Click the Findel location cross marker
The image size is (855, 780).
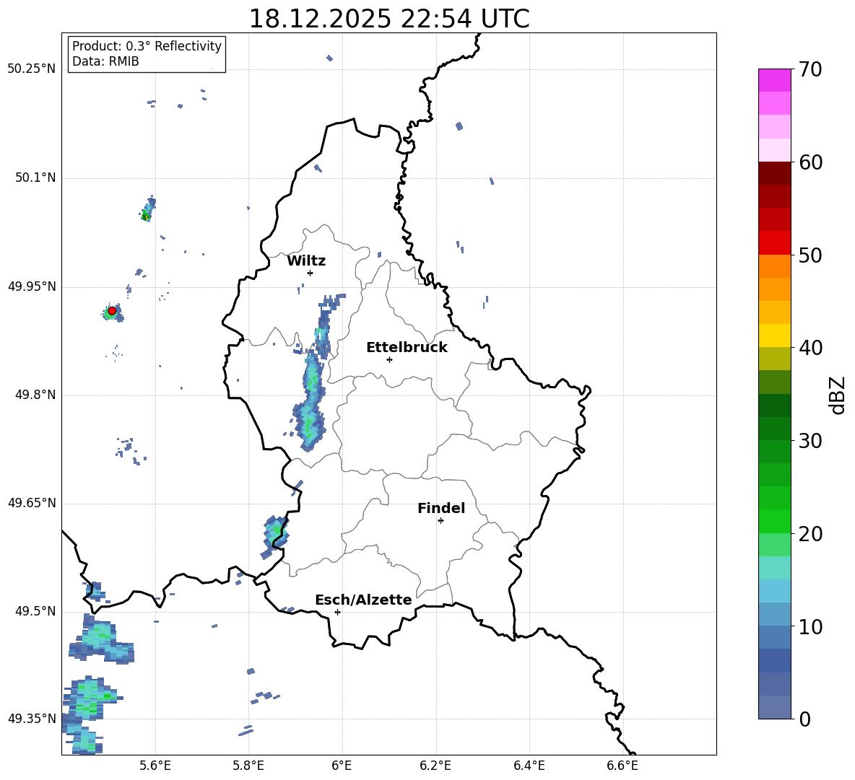(440, 521)
